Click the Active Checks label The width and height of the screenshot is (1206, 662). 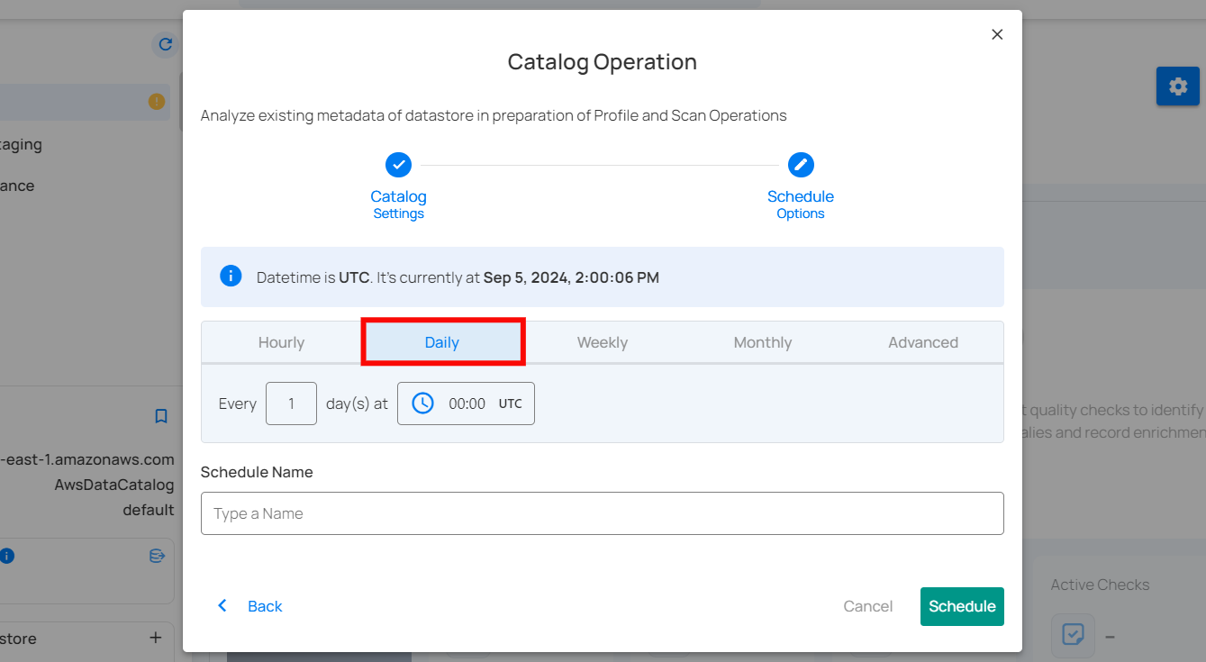[x=1100, y=585]
